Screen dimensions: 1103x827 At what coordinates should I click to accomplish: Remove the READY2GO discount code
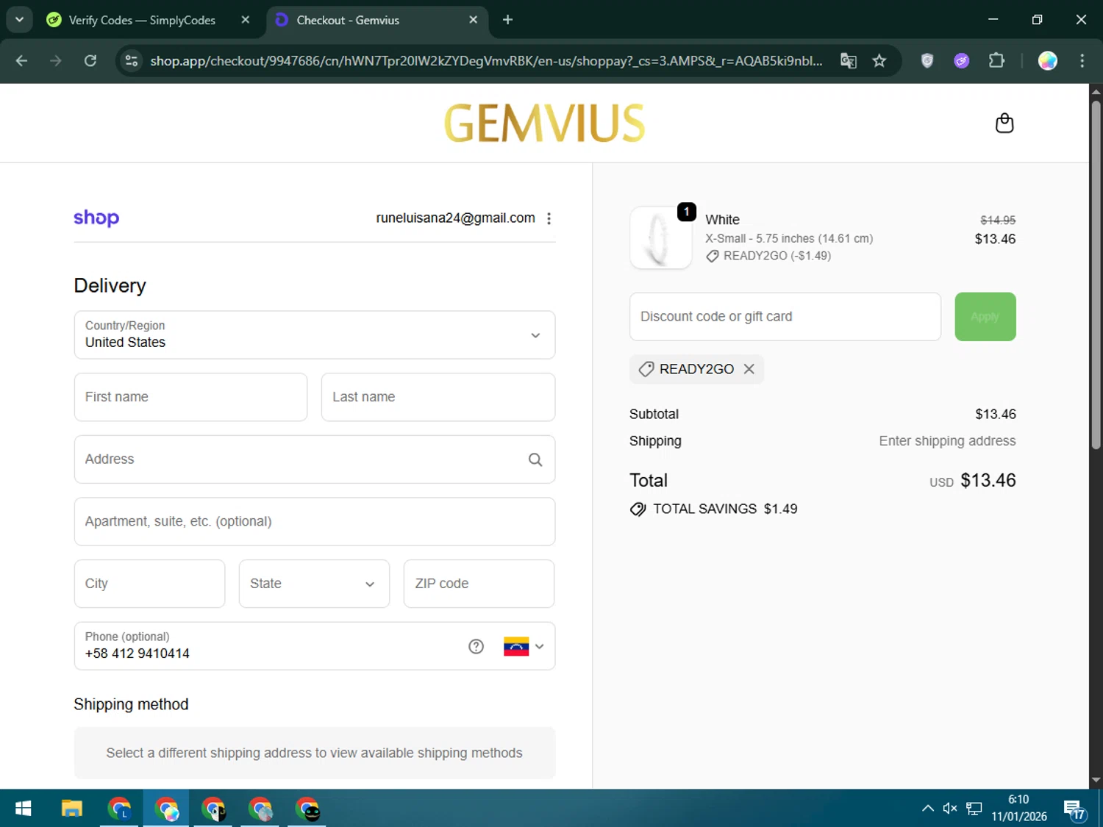pyautogui.click(x=749, y=369)
